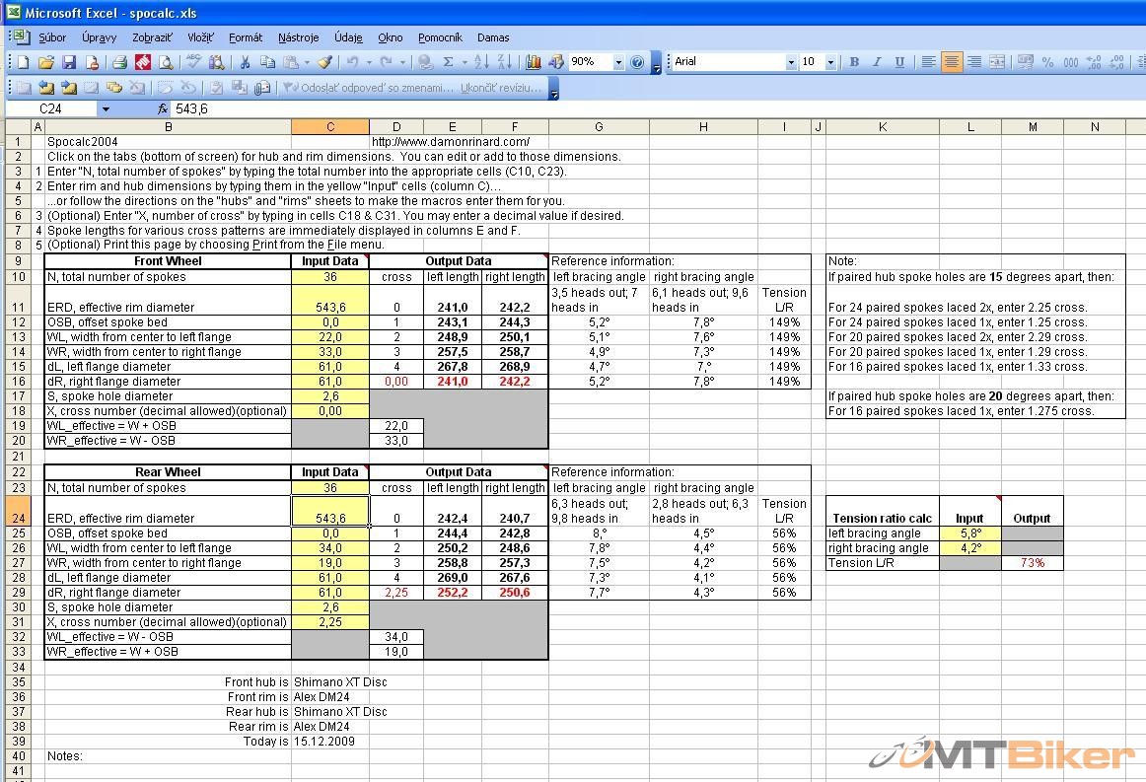This screenshot has height=782, width=1146.
Task: Click the Cut scissors icon
Action: [245, 62]
